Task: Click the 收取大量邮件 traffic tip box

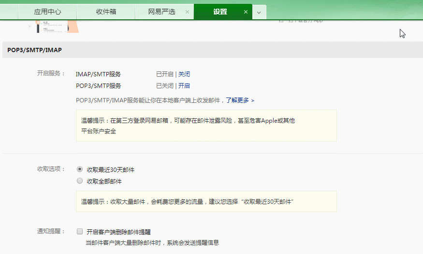Action: click(x=206, y=201)
